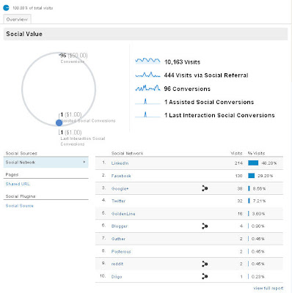
Task: Open the Twitter network link
Action: (118, 201)
